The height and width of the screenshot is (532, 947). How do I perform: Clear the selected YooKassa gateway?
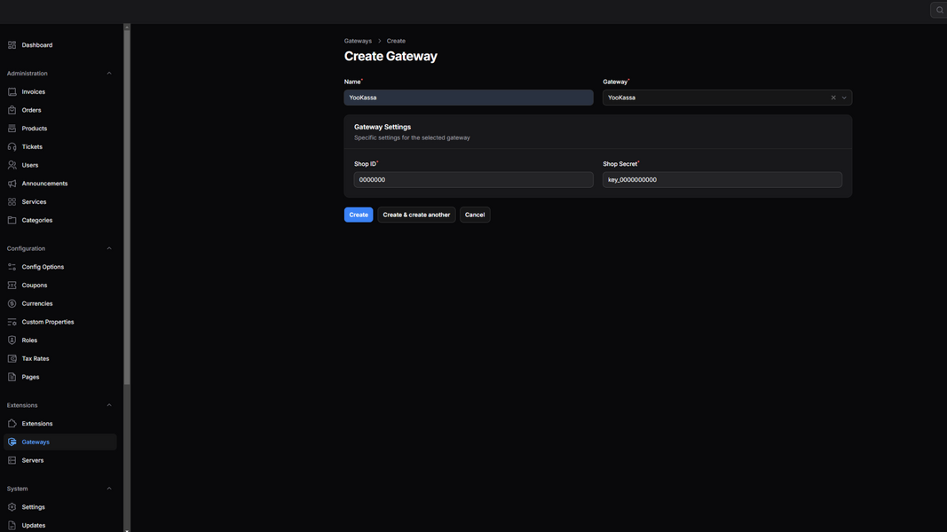click(833, 98)
